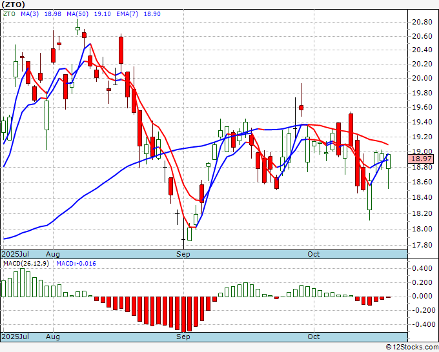Click the MA(3) legend label
Viewport: 439px width, 352px height.
tap(30, 14)
